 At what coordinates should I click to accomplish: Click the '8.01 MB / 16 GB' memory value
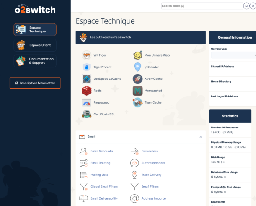222,147
